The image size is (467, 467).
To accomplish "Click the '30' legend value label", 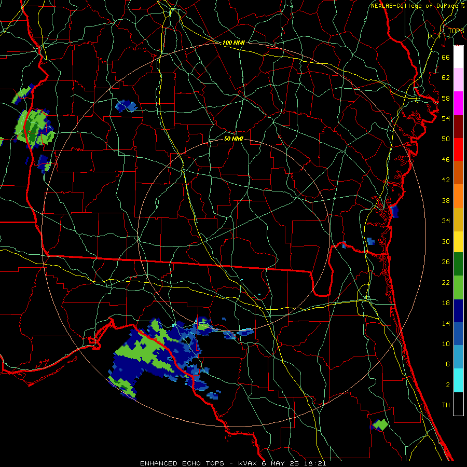I will (446, 241).
